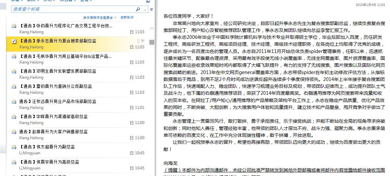
Task: Open the search box options dropdown arrow
Action: (145, 10)
